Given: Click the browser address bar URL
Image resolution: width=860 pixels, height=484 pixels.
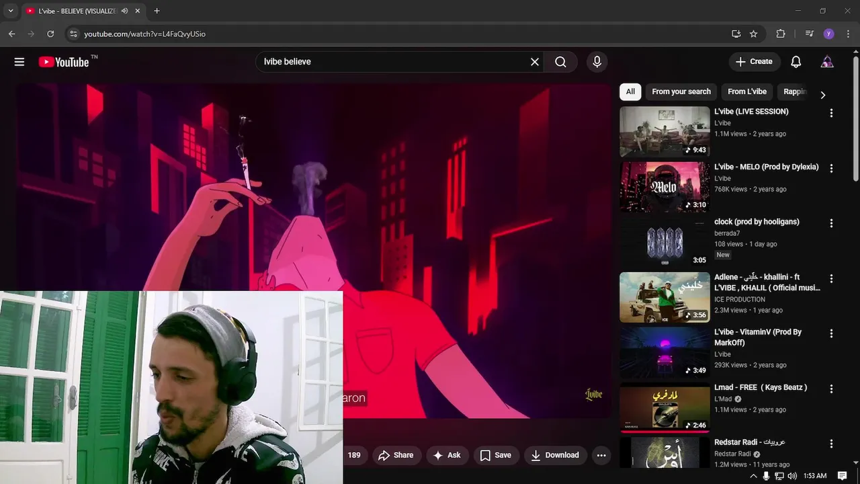Looking at the screenshot, I should 144,34.
